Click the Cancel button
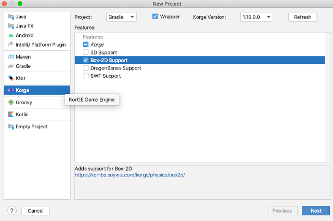The image size is (333, 221). pos(35,211)
